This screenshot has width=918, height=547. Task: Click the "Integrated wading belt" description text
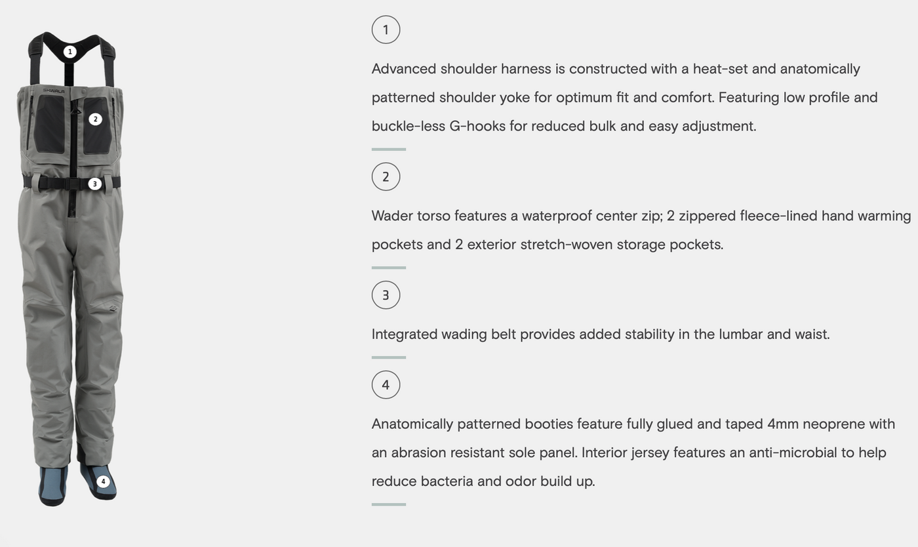(x=600, y=334)
